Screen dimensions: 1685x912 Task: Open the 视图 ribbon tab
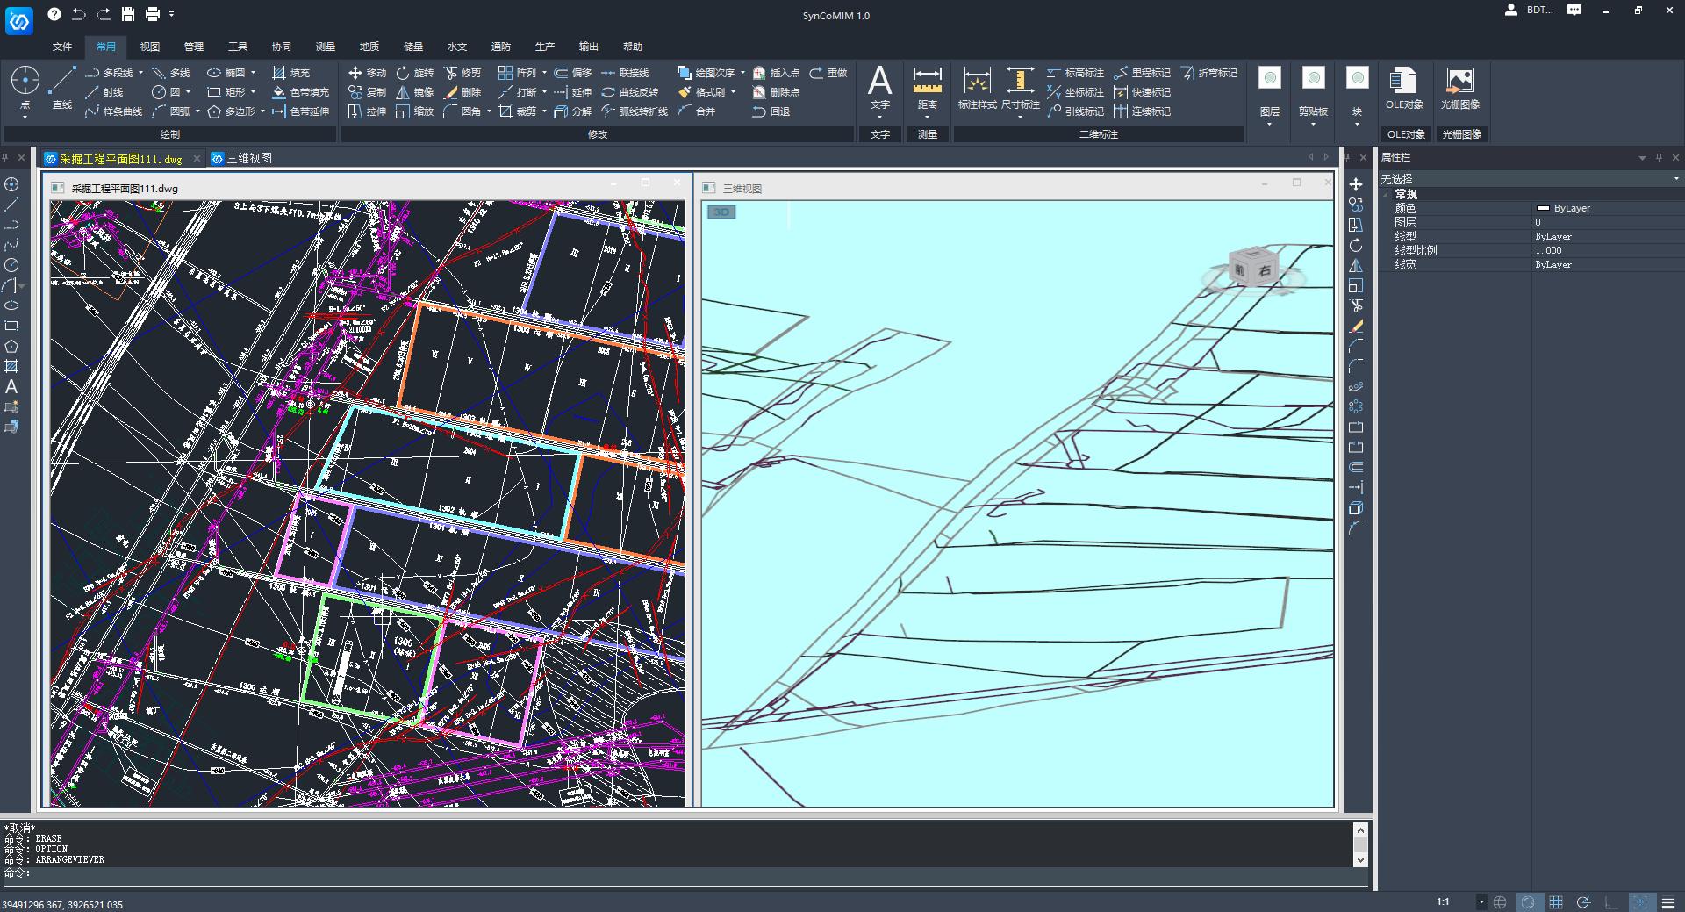(150, 47)
